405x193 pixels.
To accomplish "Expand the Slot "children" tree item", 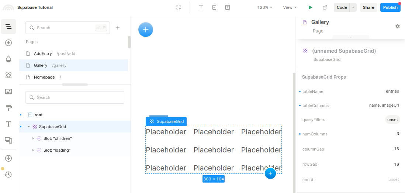I will (x=33, y=138).
